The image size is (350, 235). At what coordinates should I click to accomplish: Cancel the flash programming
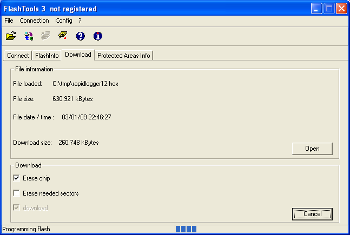click(312, 214)
